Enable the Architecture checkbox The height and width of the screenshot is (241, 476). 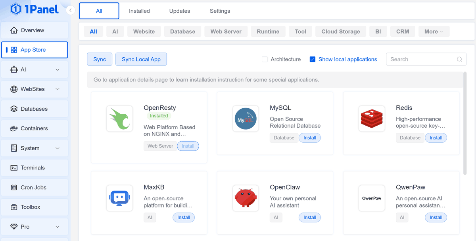tap(265, 59)
